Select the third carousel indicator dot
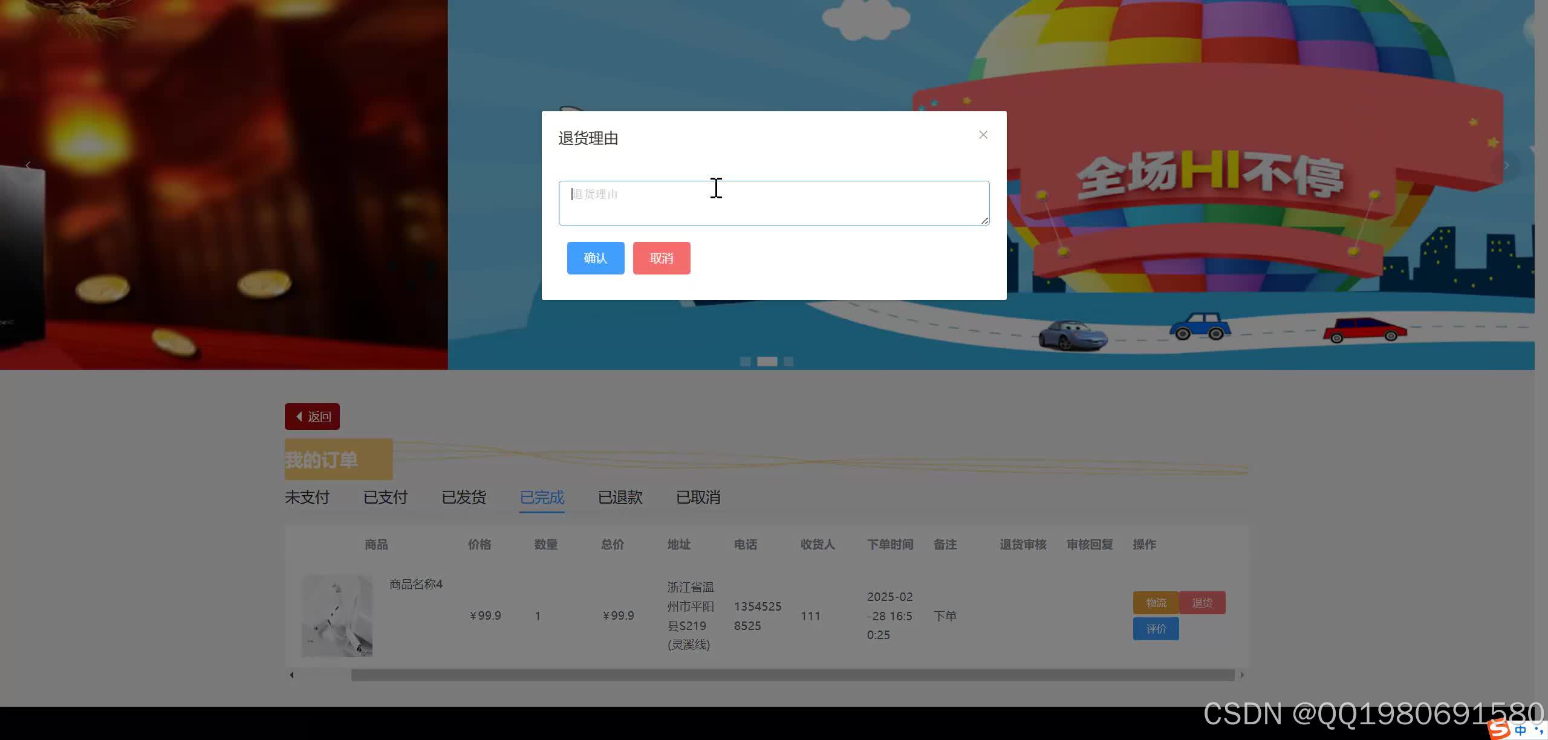1548x740 pixels. point(788,361)
